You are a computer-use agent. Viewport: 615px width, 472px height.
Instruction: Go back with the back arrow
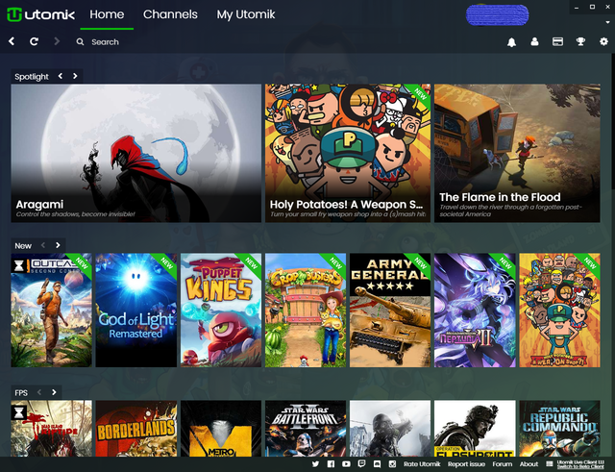[x=12, y=41]
